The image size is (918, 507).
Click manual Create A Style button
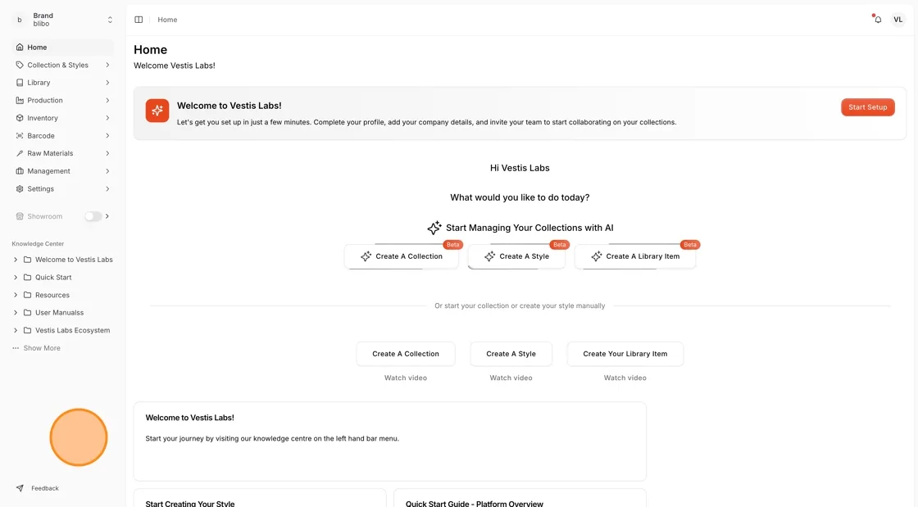(x=511, y=354)
